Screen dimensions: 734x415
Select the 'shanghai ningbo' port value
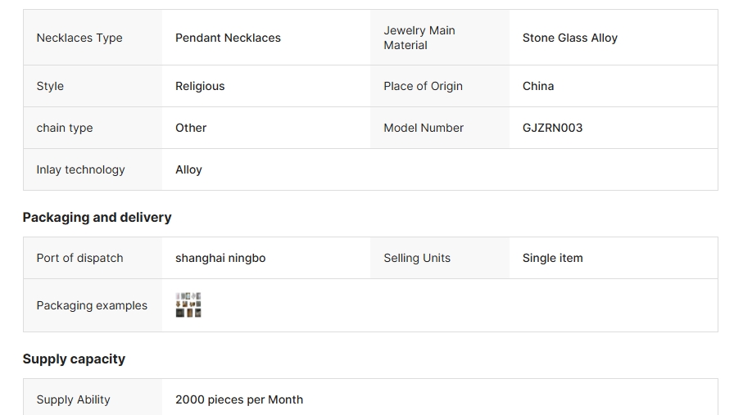(x=220, y=258)
